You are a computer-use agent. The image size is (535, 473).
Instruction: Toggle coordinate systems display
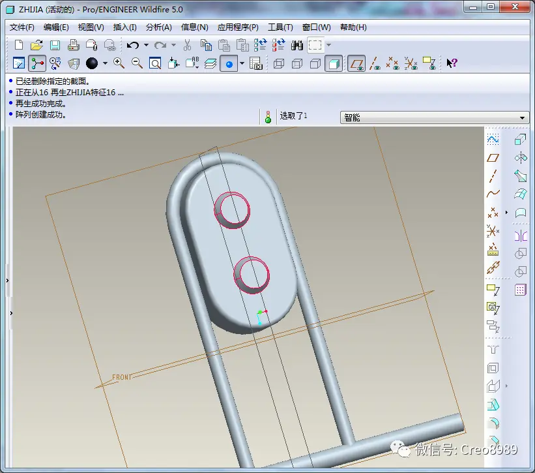tap(411, 63)
